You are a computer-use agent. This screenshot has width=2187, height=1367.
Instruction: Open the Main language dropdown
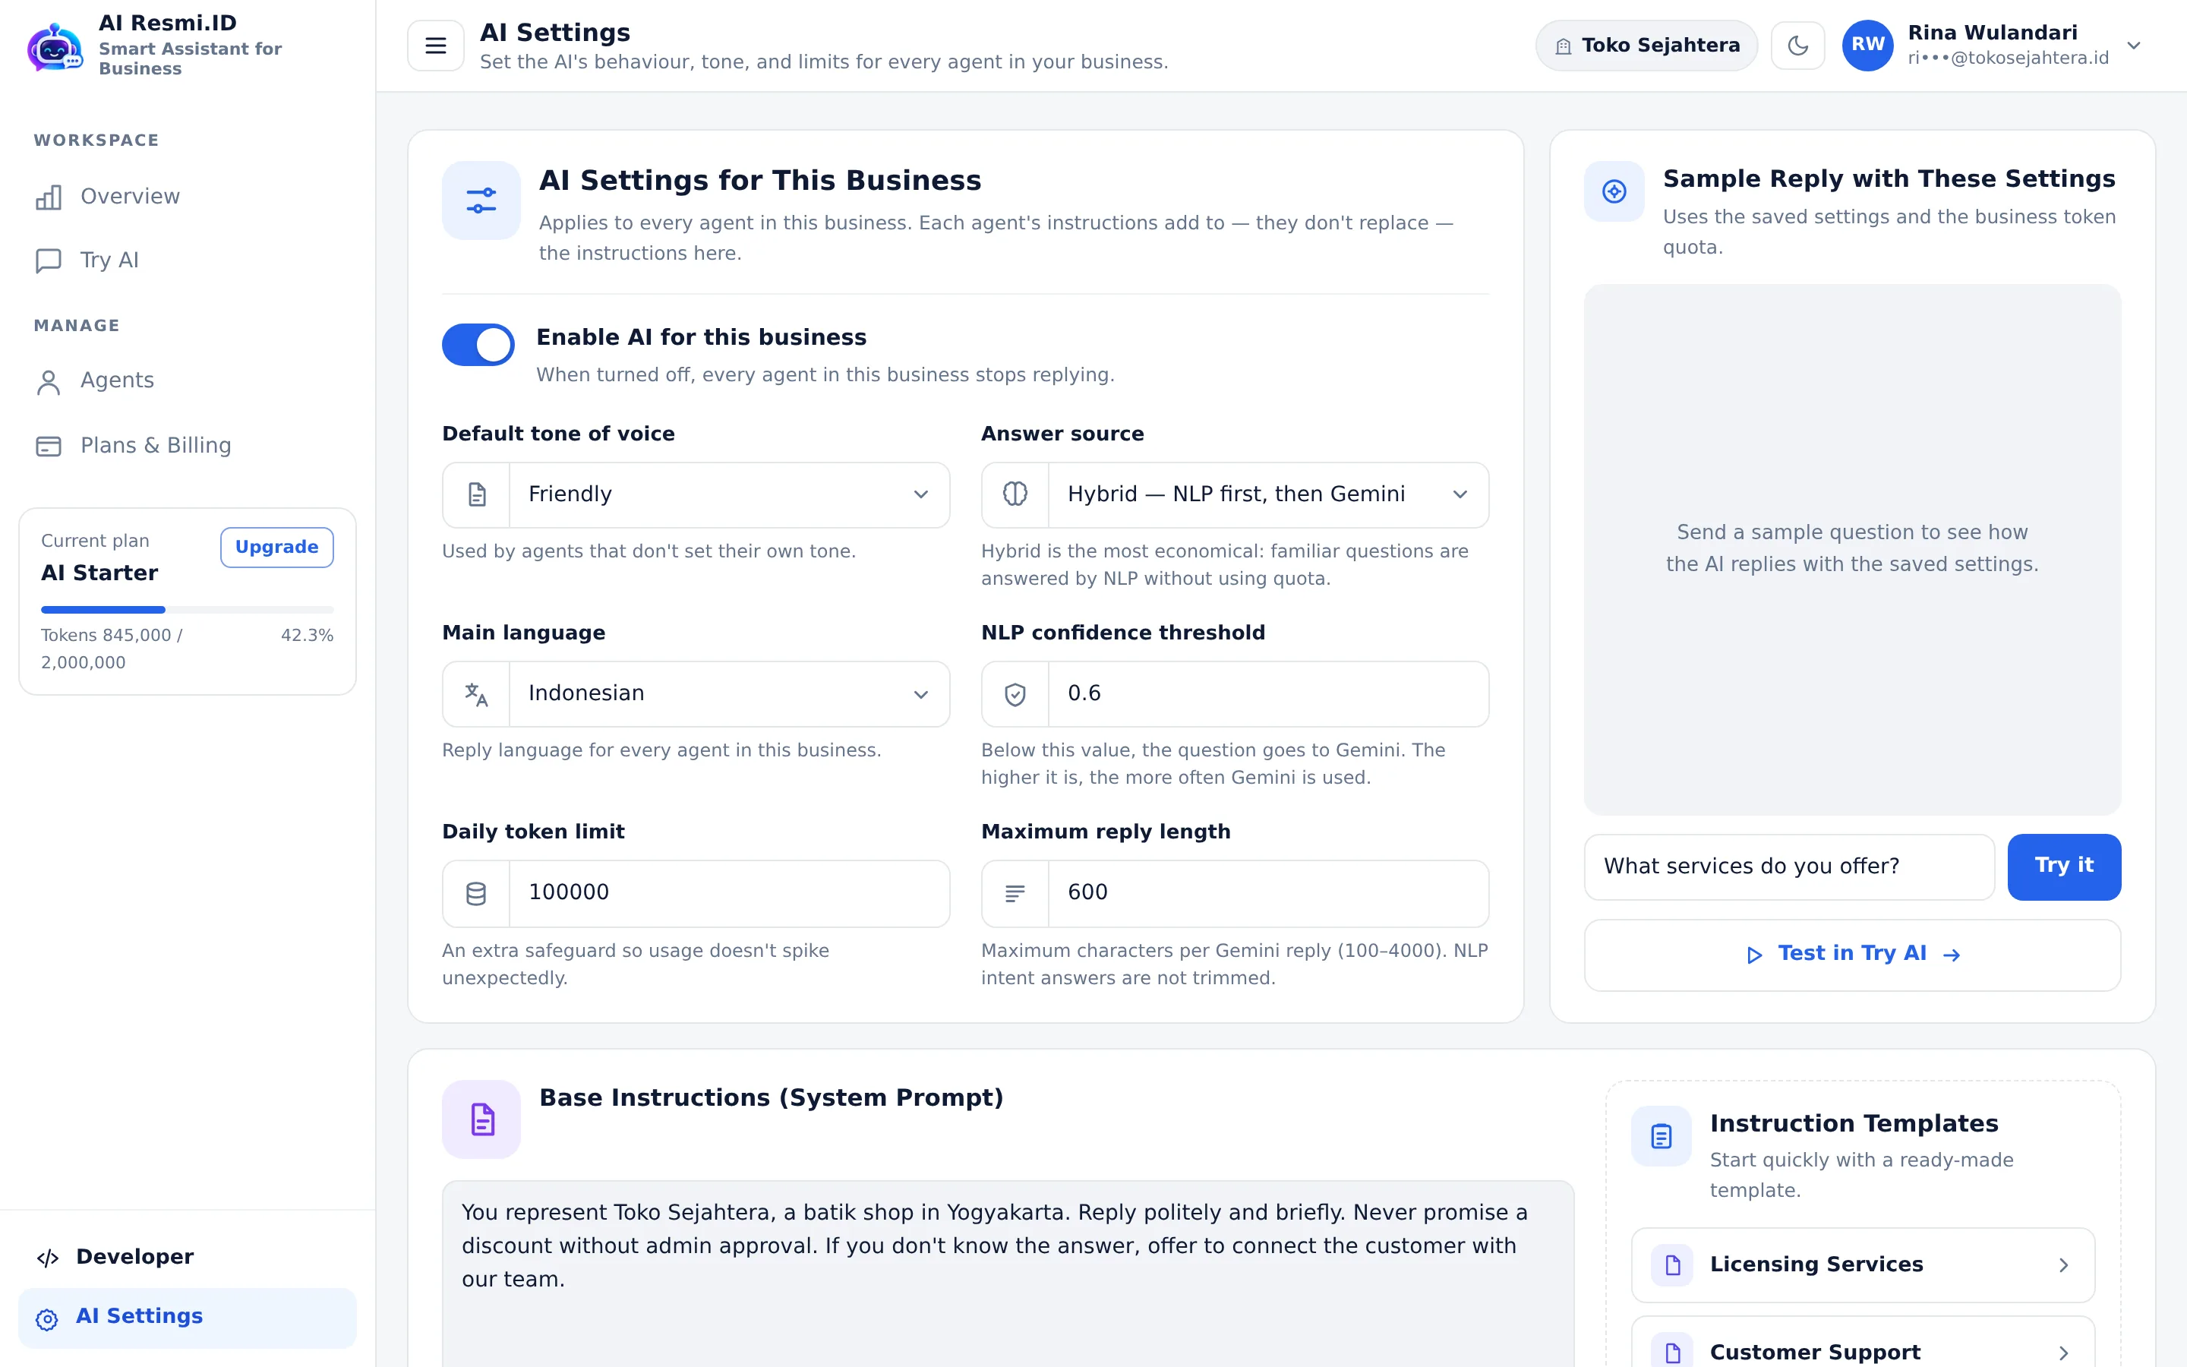[695, 693]
